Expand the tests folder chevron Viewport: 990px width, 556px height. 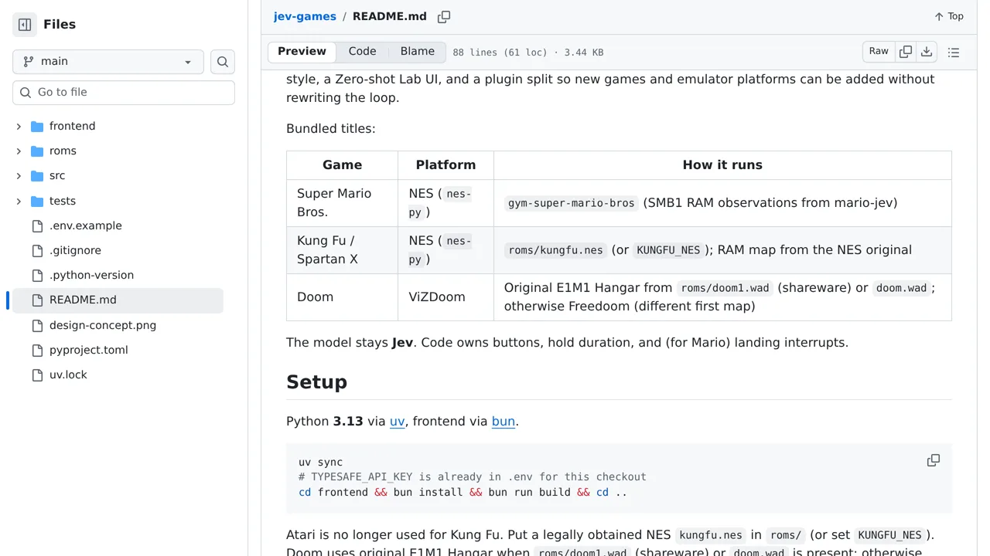tap(19, 201)
